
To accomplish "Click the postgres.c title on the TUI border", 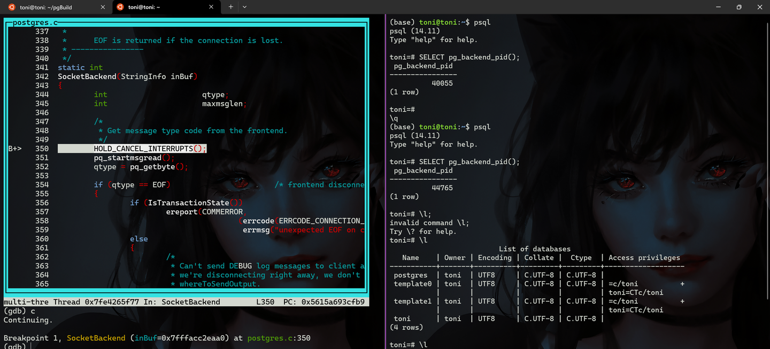I will (x=35, y=22).
